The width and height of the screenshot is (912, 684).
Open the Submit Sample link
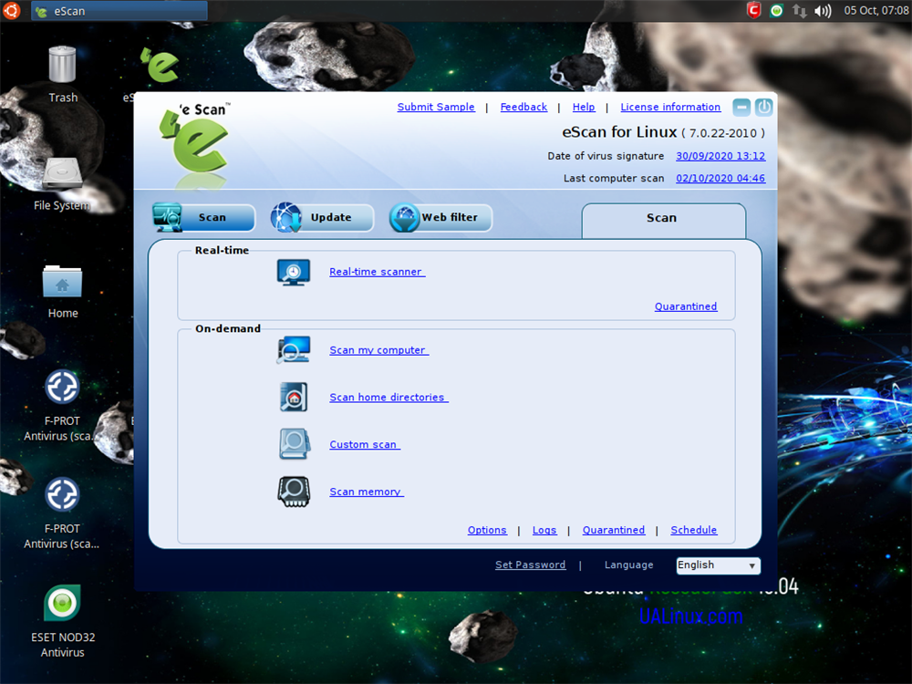point(436,107)
